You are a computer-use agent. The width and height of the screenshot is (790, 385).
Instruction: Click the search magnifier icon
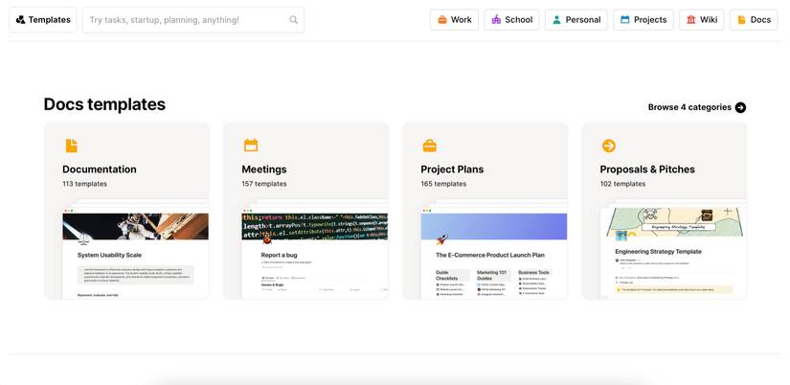point(293,20)
